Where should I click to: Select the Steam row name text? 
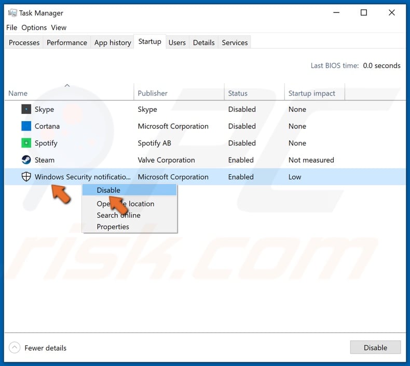click(x=45, y=160)
